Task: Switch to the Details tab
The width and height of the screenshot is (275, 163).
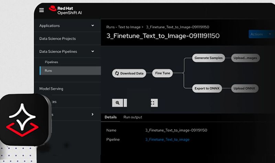Action: click(x=111, y=117)
